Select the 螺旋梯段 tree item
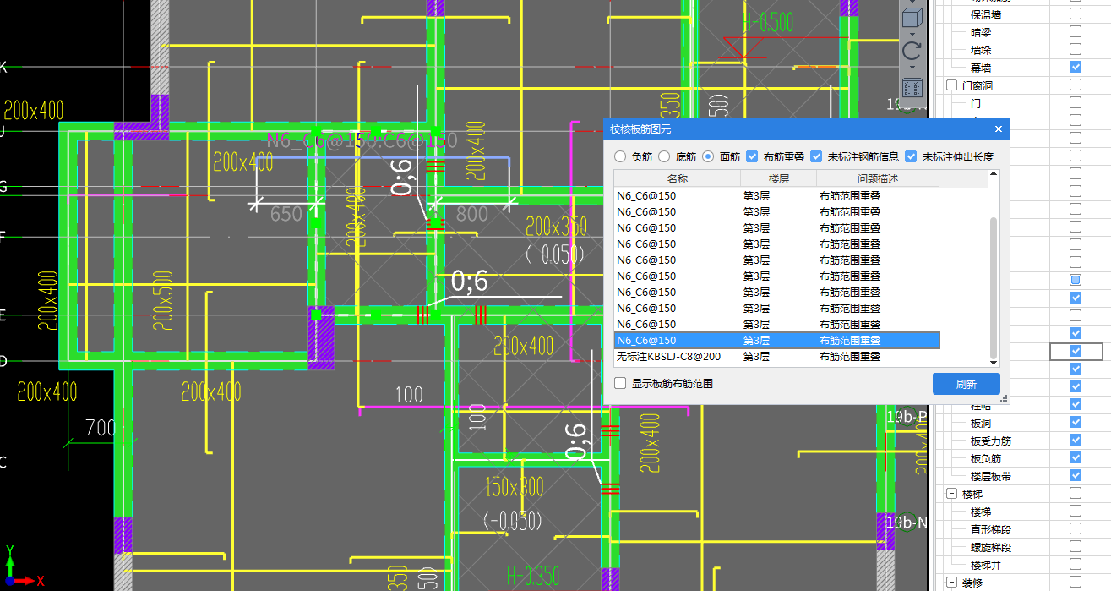Screen dimensions: 1111x591 point(991,547)
